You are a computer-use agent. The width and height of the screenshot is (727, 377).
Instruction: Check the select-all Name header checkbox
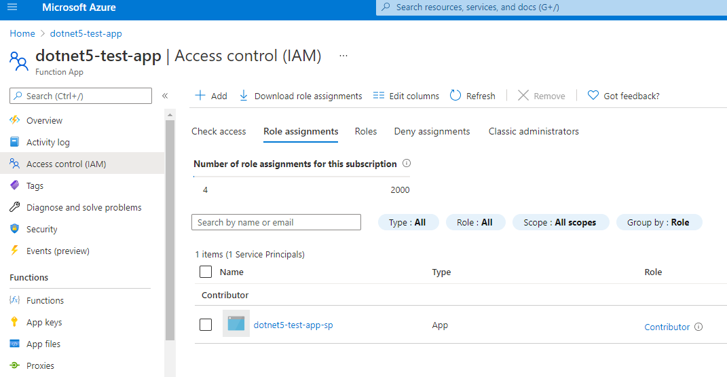tap(206, 272)
